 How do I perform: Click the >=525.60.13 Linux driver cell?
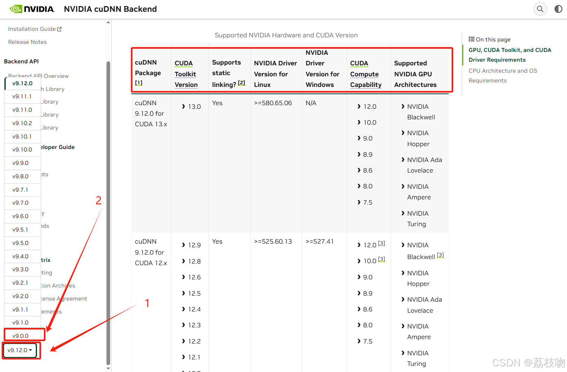point(273,241)
